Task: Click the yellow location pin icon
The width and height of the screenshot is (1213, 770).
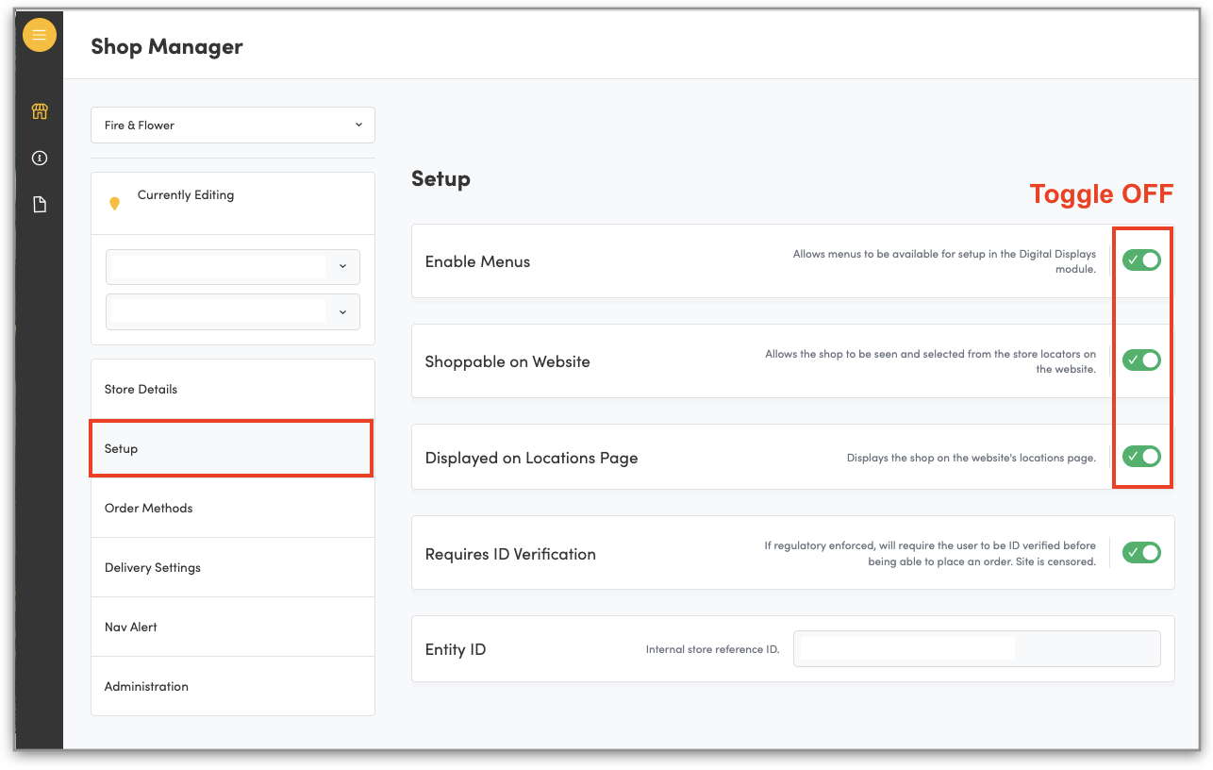Action: tap(115, 203)
